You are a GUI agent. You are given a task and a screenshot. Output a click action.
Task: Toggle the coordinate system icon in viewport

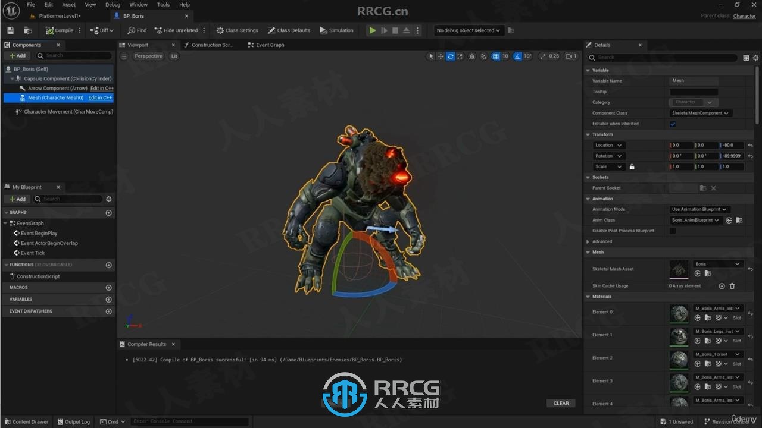point(472,56)
